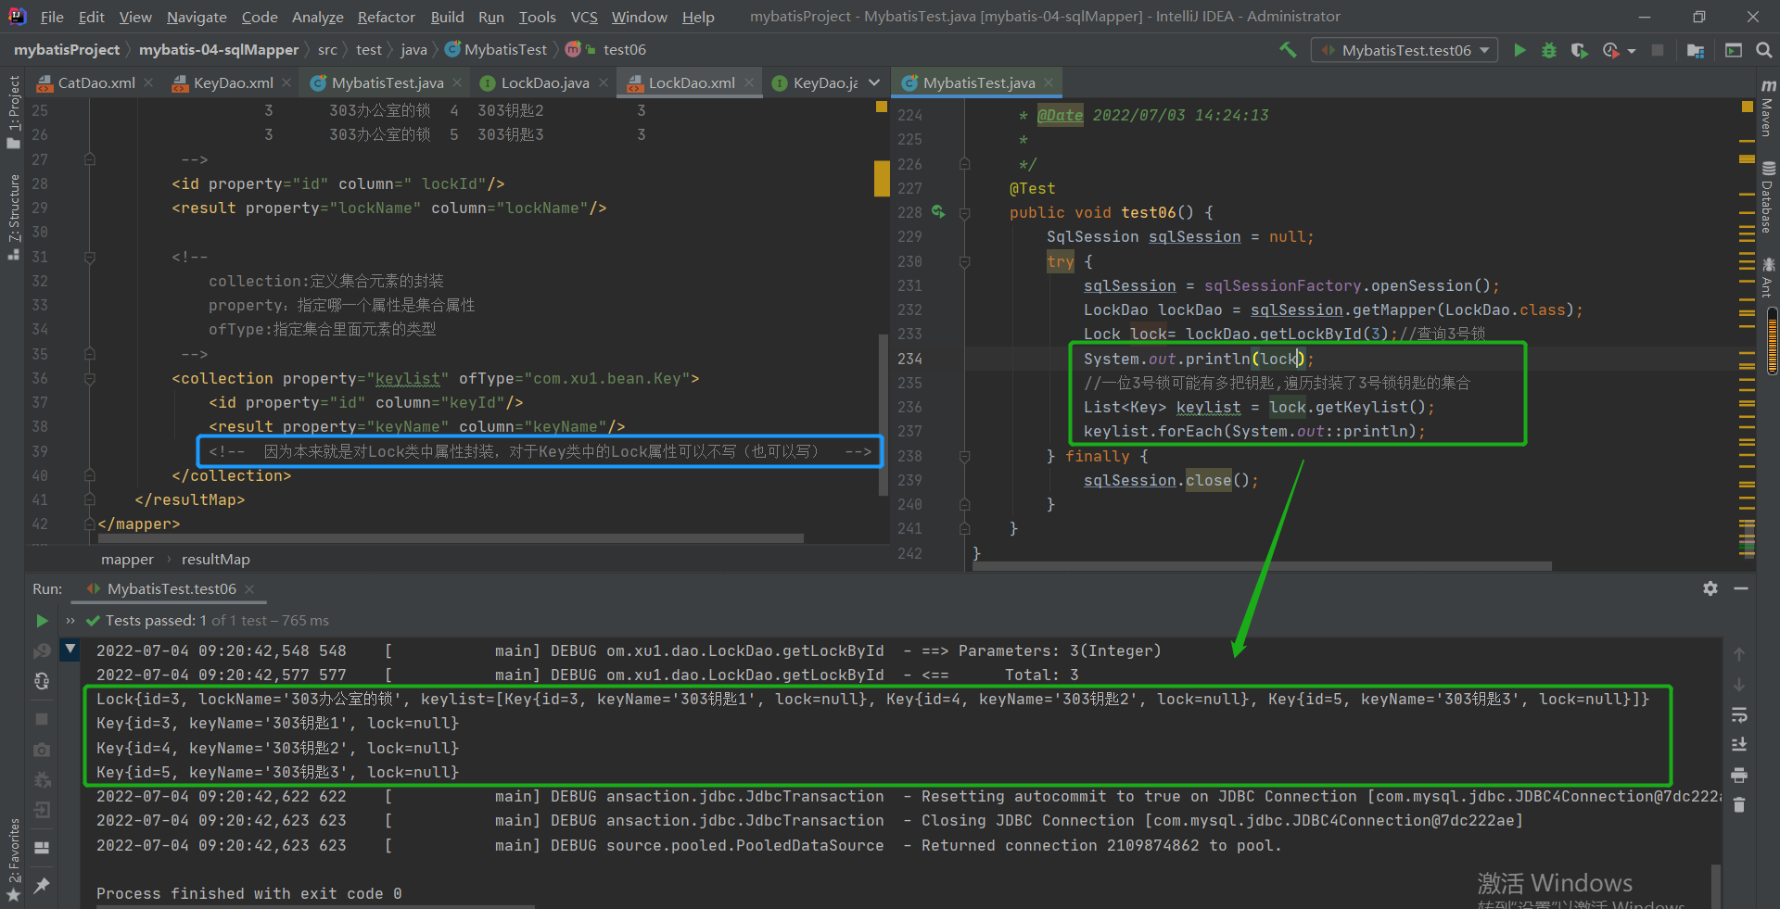Open Run panel settings gear icon

click(x=1710, y=588)
